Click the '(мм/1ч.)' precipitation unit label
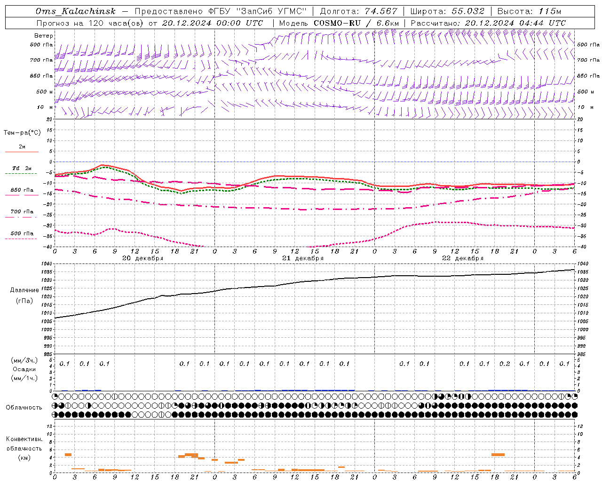This screenshot has width=602, height=481. [x=24, y=378]
